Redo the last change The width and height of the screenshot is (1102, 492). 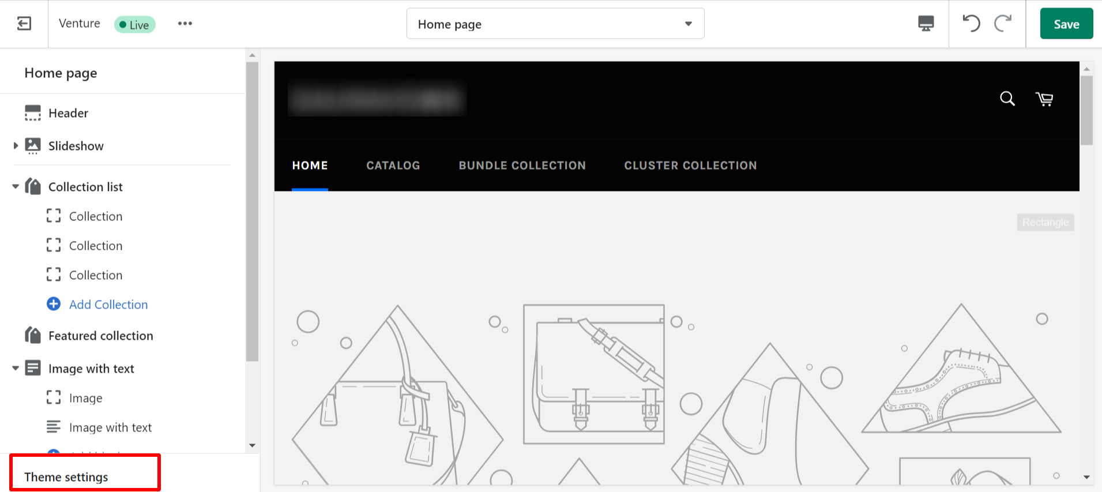[x=1003, y=24]
